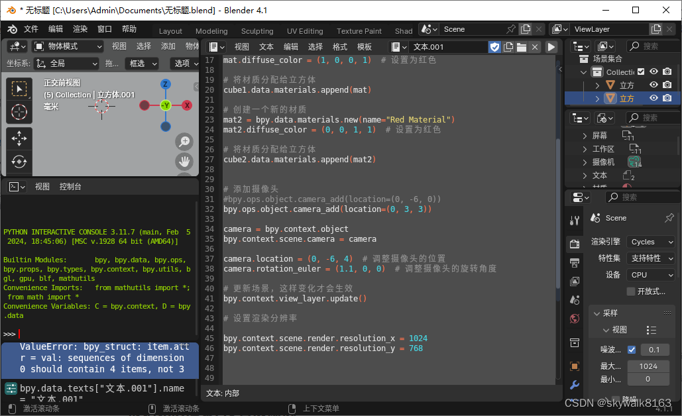Open the Object properties tab
The width and height of the screenshot is (682, 416).
click(575, 366)
